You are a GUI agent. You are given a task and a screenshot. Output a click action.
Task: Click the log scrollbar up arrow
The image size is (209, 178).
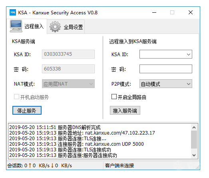tap(194, 127)
